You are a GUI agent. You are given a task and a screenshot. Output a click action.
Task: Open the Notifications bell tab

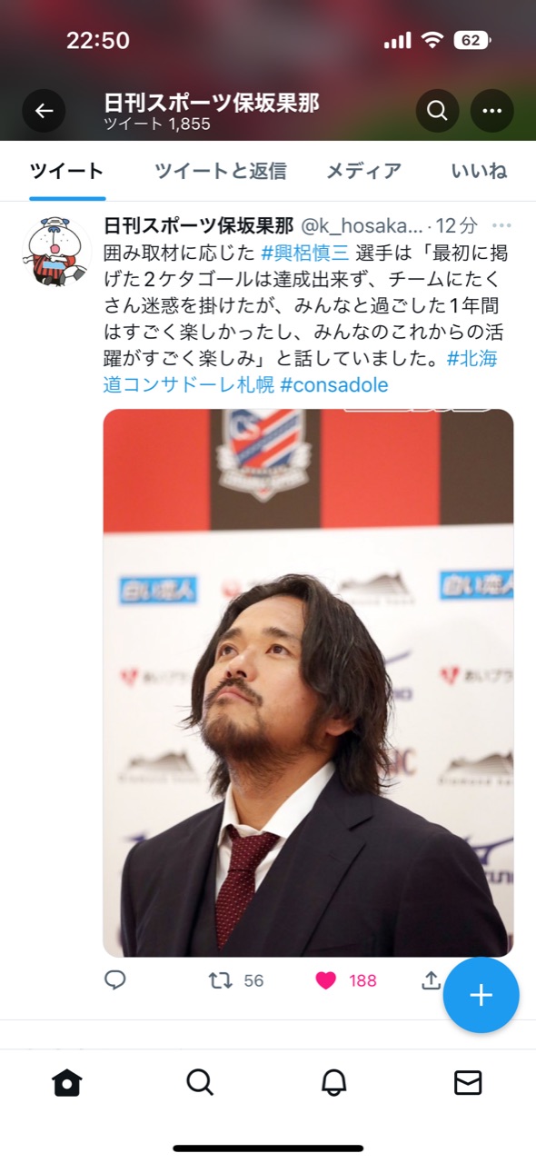pos(334,1082)
